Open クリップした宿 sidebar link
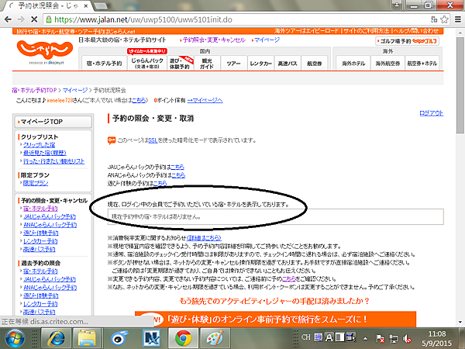465x349 pixels. [x=40, y=144]
